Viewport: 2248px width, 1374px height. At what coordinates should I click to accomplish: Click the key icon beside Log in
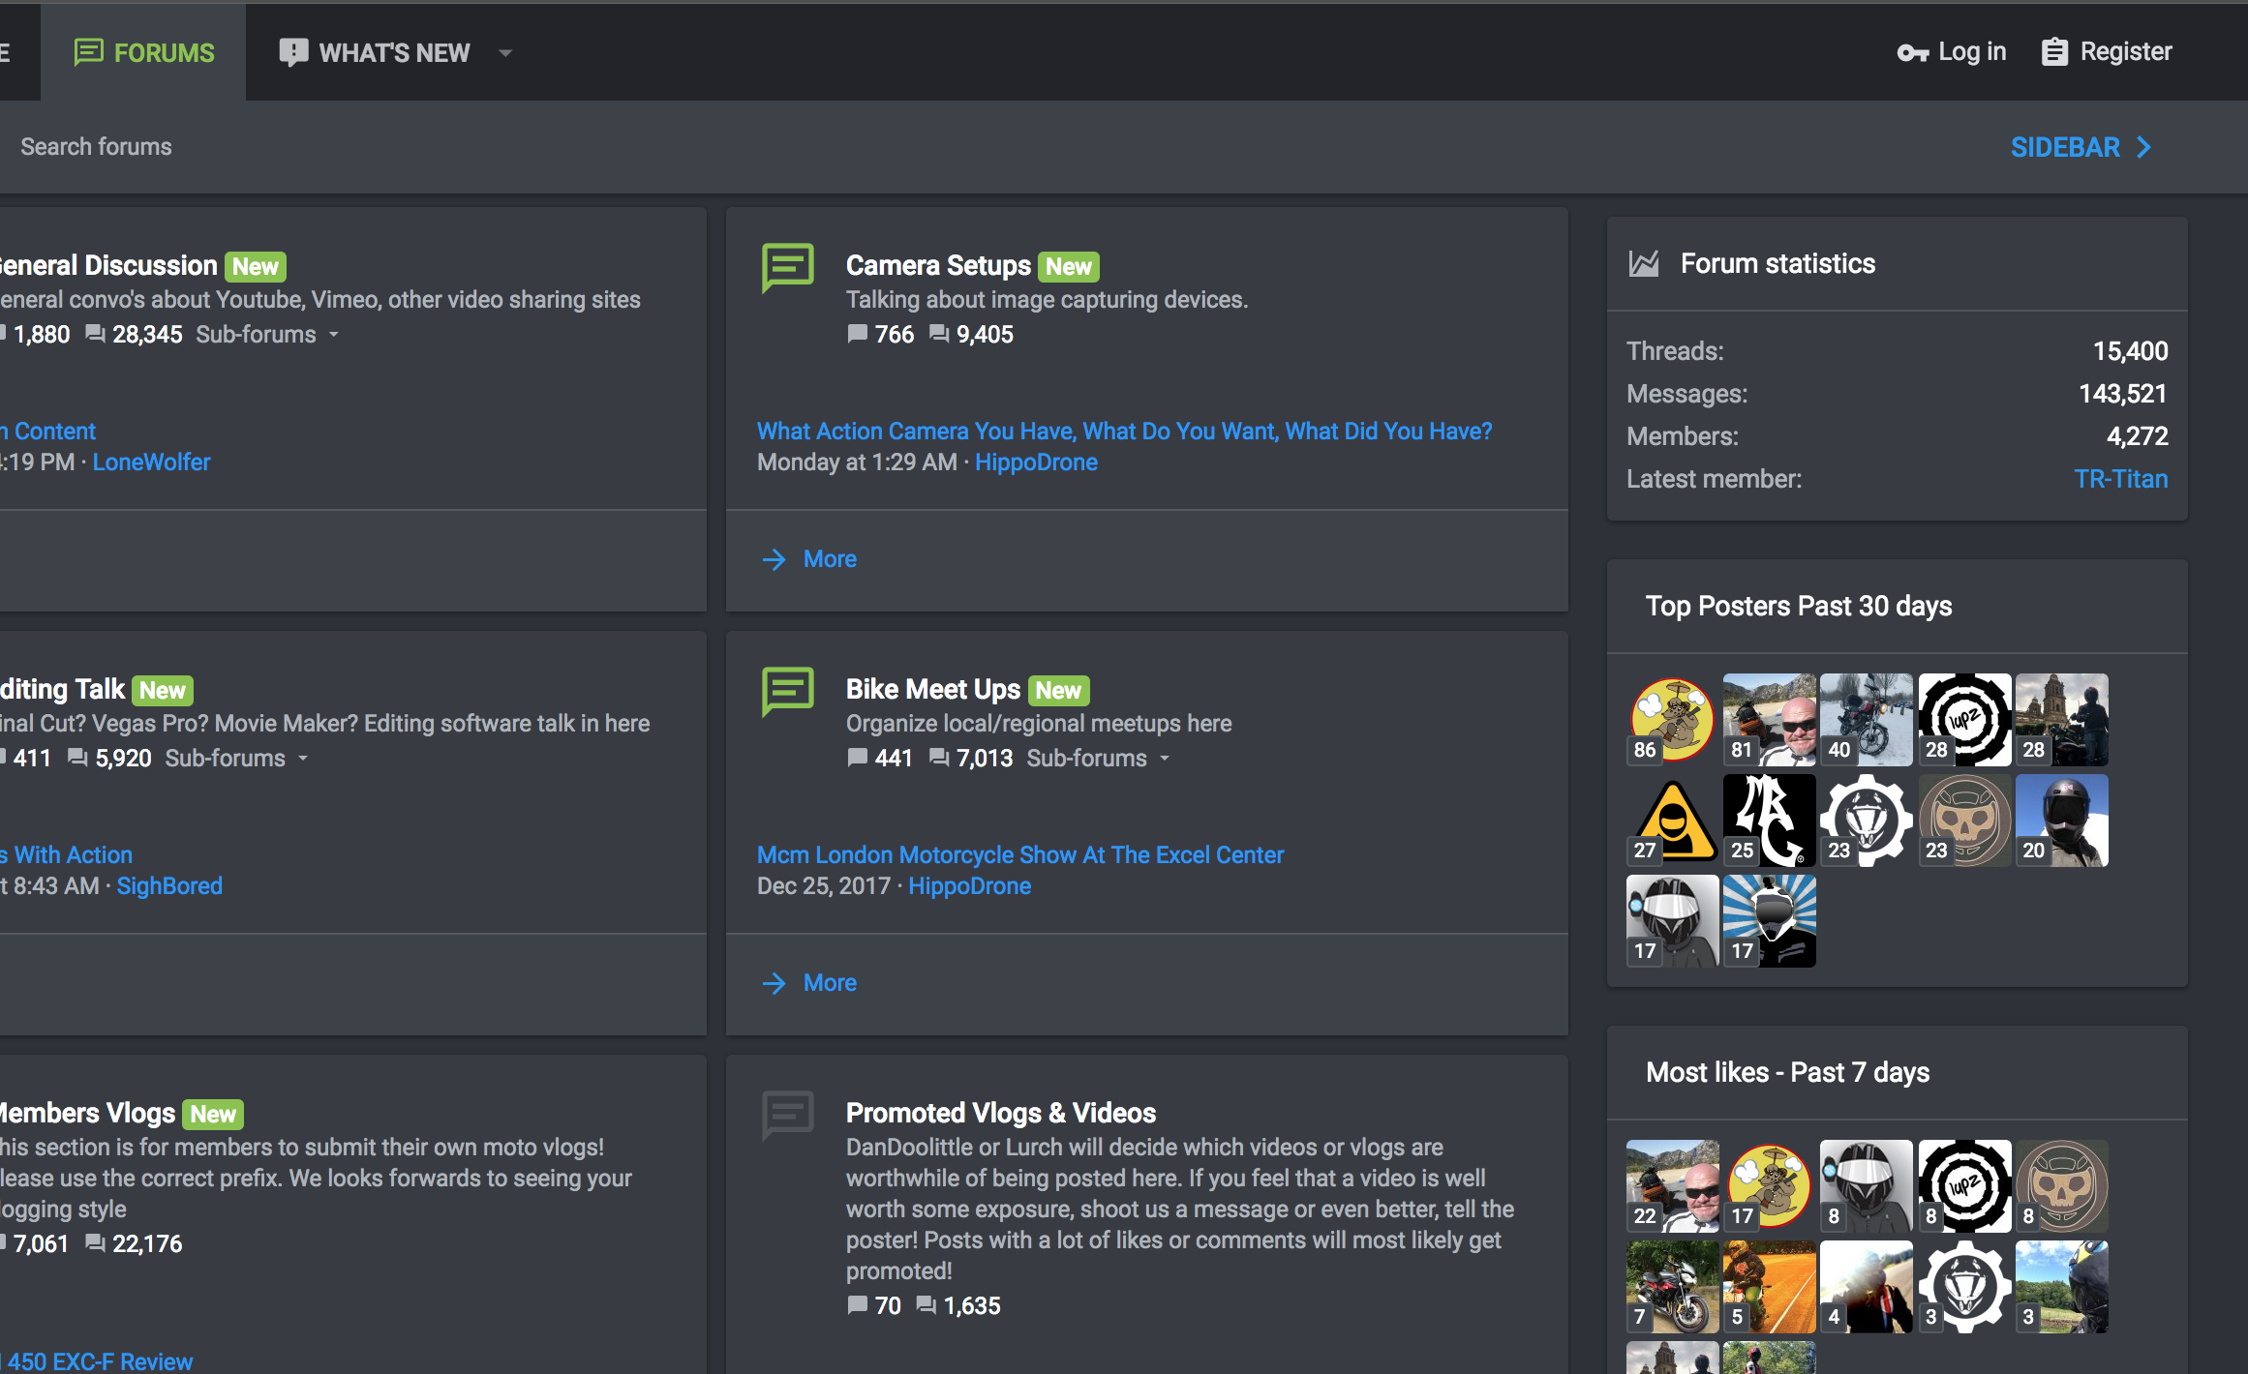point(1913,53)
